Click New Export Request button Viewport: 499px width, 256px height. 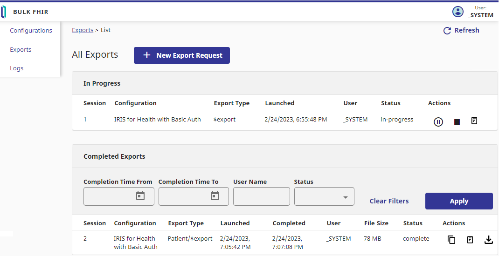[x=182, y=55]
